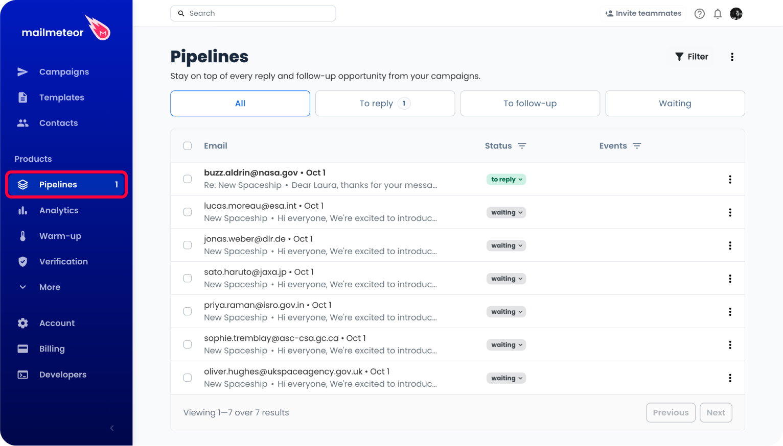Collapse the sidebar with the arrow
Screen dimensions: 783x446
coord(112,428)
